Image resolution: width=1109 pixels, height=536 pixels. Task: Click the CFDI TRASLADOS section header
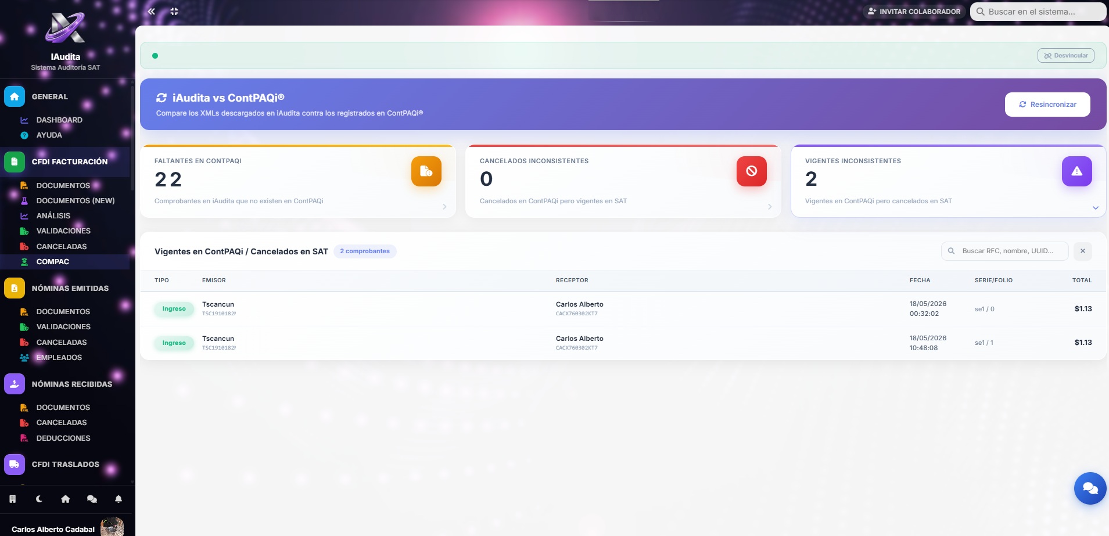(65, 465)
